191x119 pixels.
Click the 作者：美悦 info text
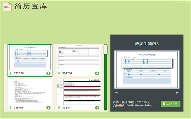(x=120, y=102)
